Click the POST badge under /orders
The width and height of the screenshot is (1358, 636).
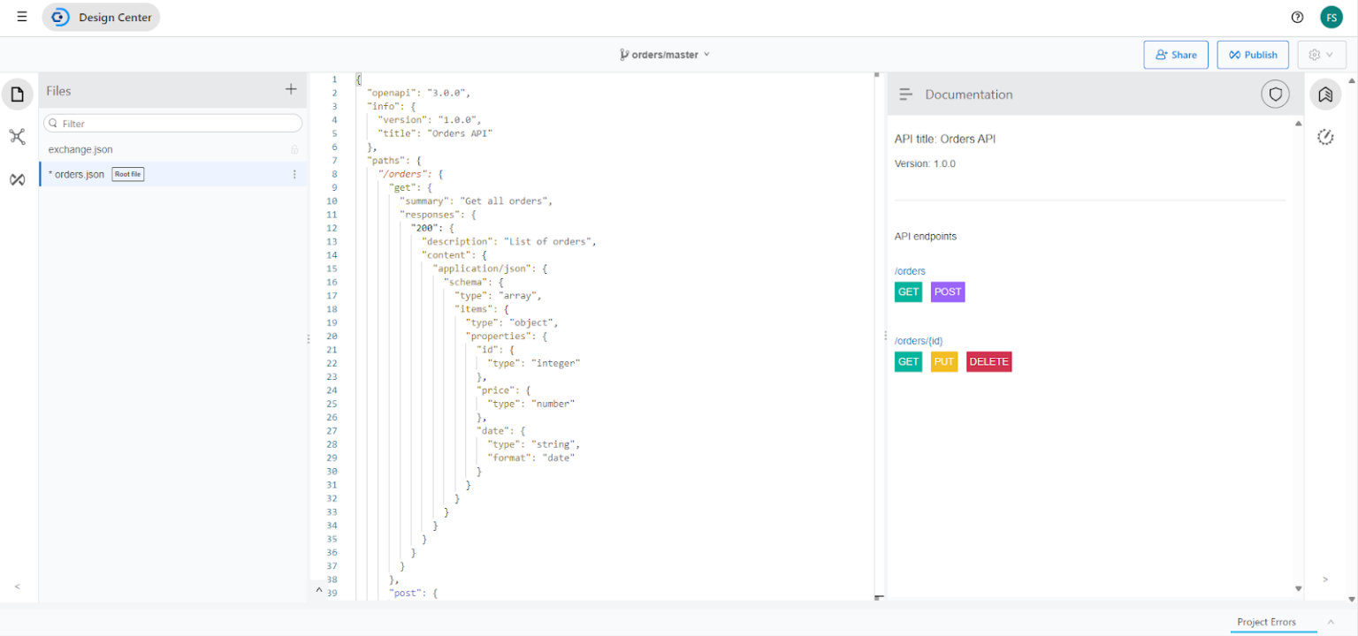947,291
